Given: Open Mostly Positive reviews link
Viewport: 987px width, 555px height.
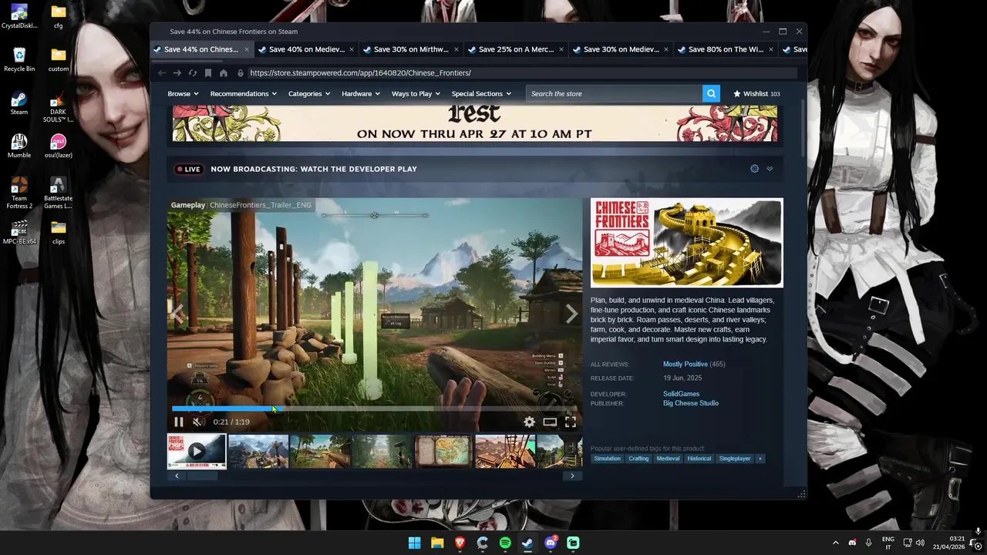Looking at the screenshot, I should point(686,364).
